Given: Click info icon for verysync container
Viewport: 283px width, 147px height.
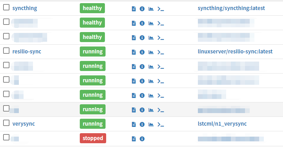Looking at the screenshot, I should click(142, 124).
